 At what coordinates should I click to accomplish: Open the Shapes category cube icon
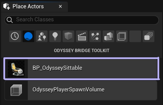click(68, 36)
